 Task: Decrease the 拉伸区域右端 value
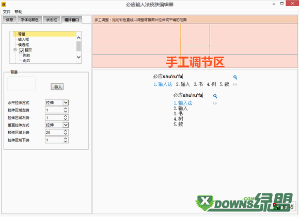(x=66, y=119)
